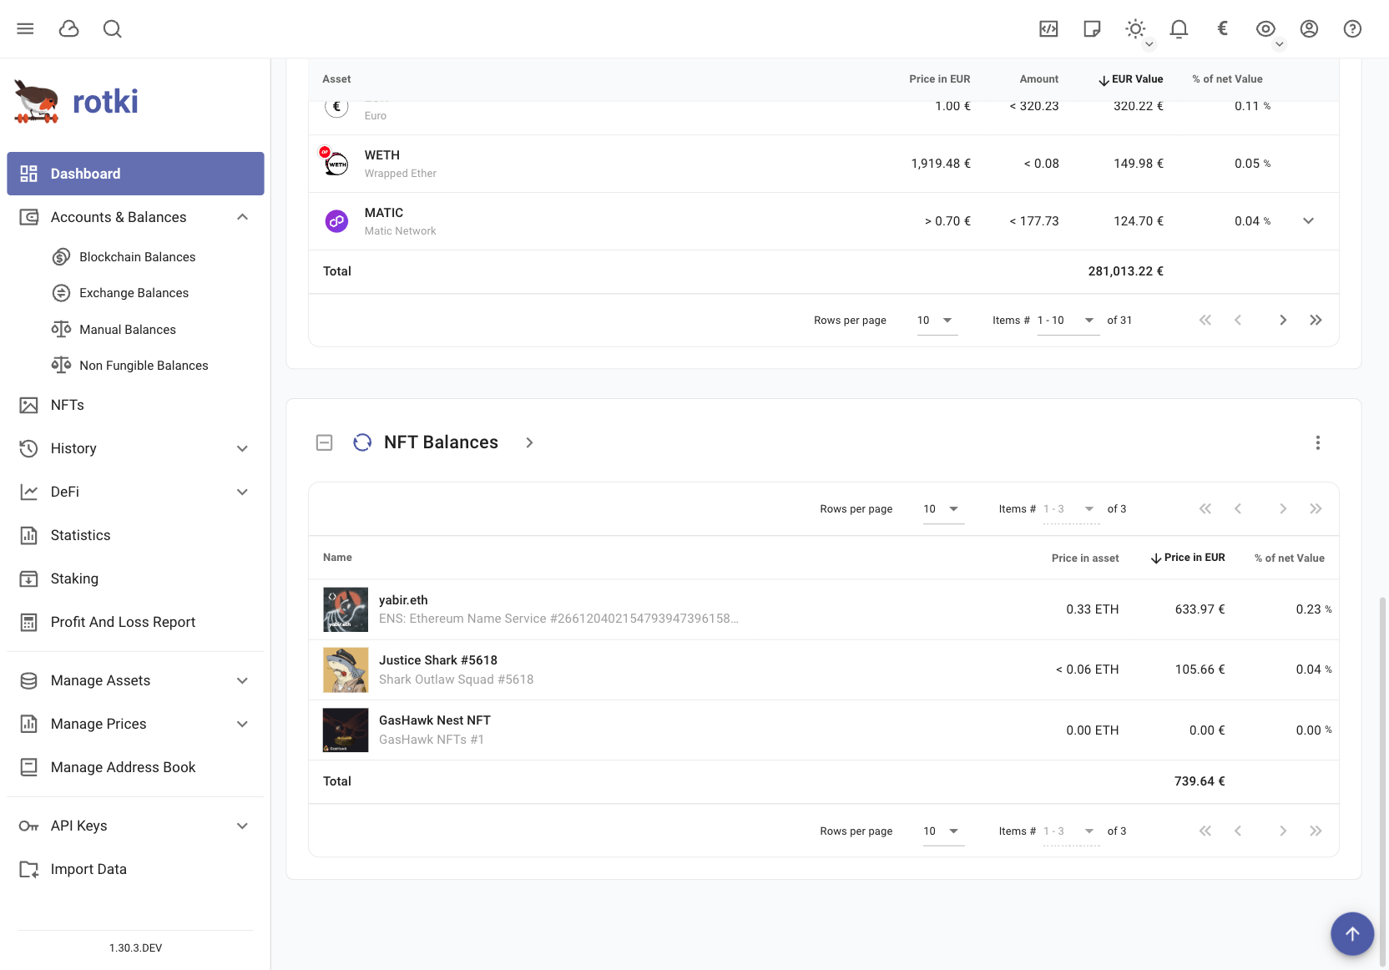
Task: Open the Euro currency selector
Action: tap(1222, 29)
